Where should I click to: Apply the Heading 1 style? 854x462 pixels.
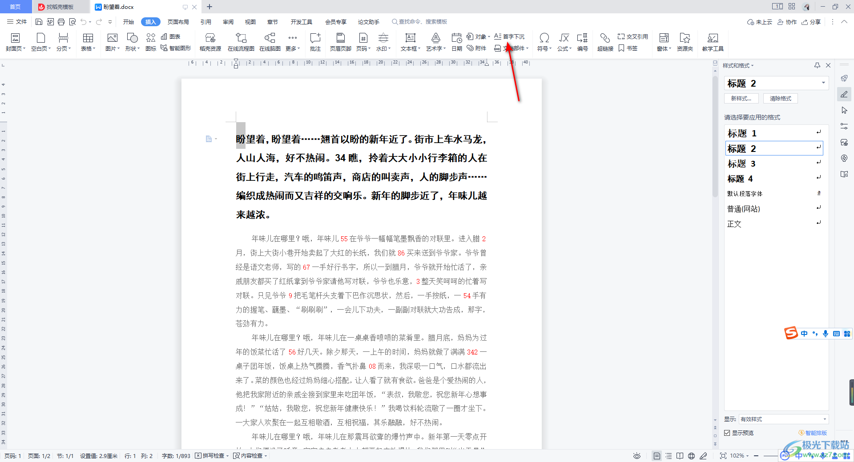coord(774,133)
